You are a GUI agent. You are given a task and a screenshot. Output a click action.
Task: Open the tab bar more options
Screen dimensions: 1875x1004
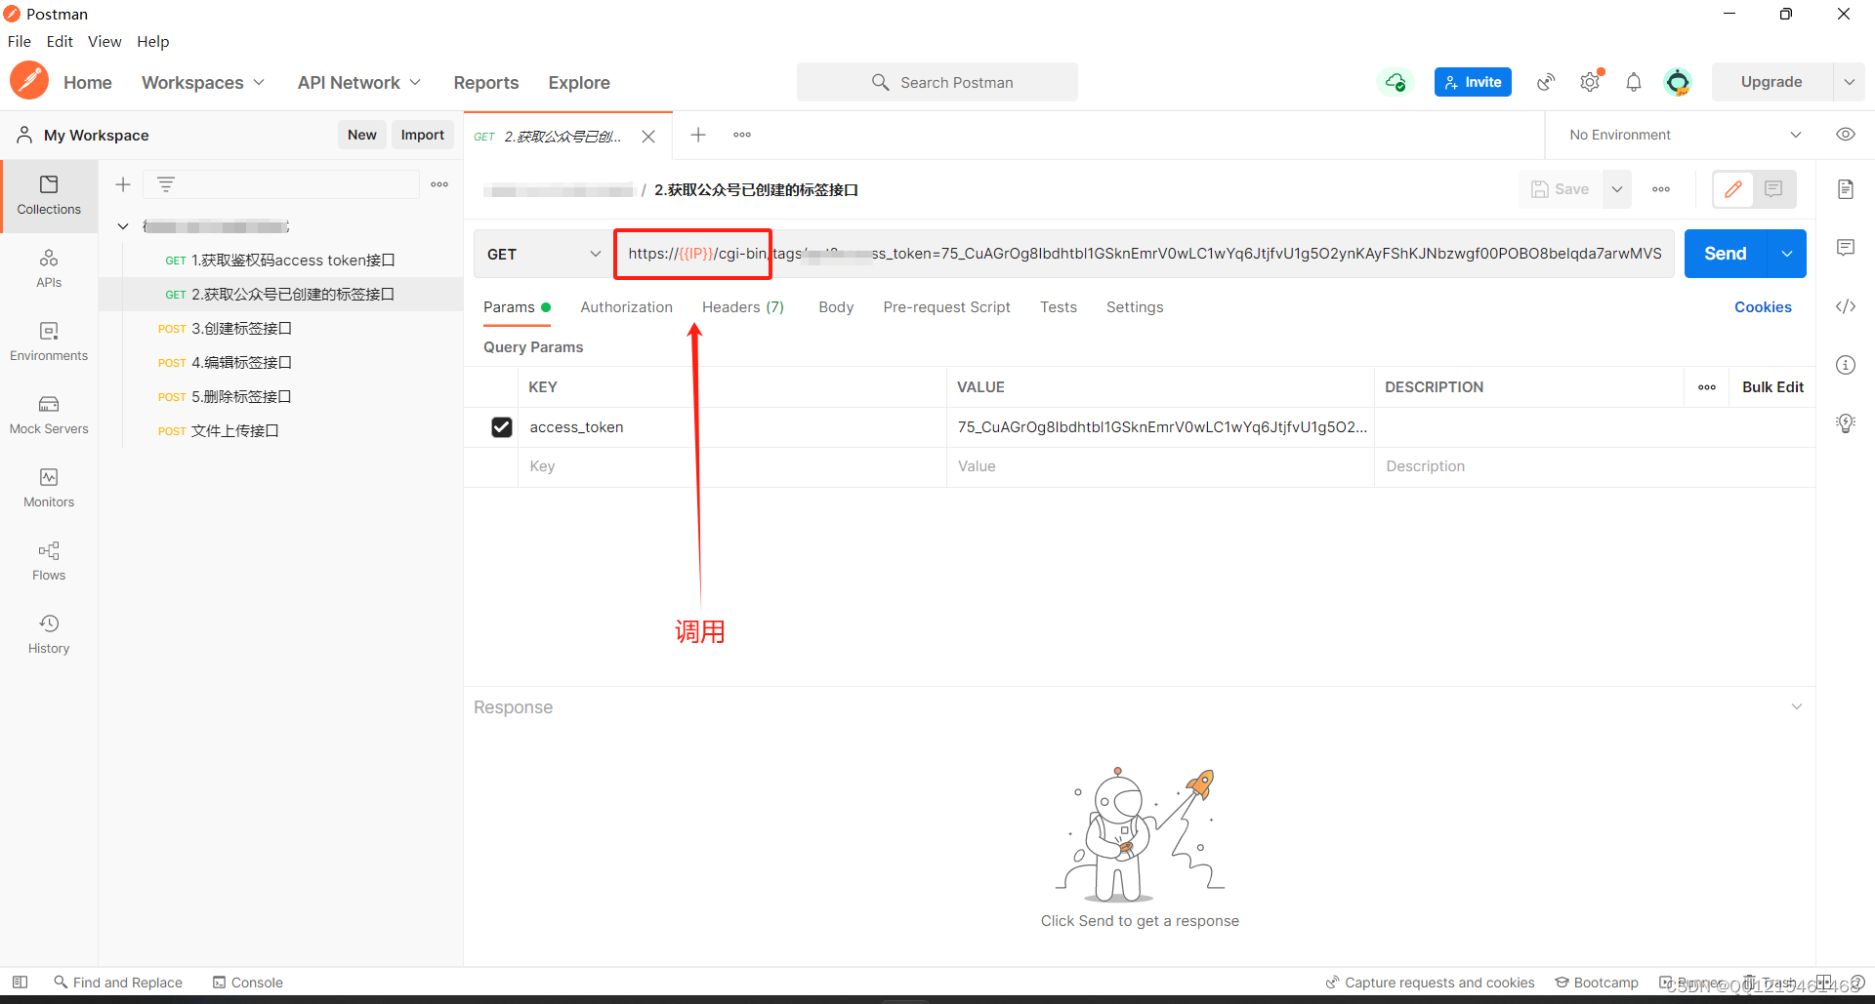(x=742, y=135)
